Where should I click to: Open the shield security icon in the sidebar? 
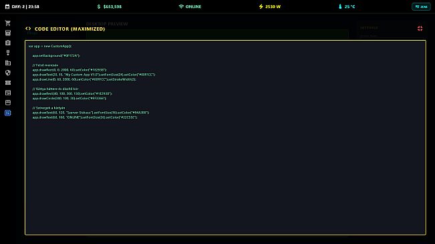8,73
